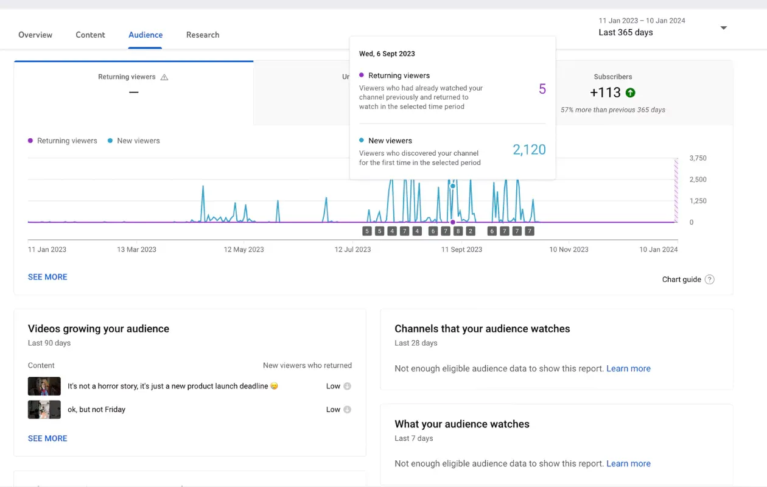Click the 3,750 y-axis value
The height and width of the screenshot is (487, 767).
[x=698, y=158]
